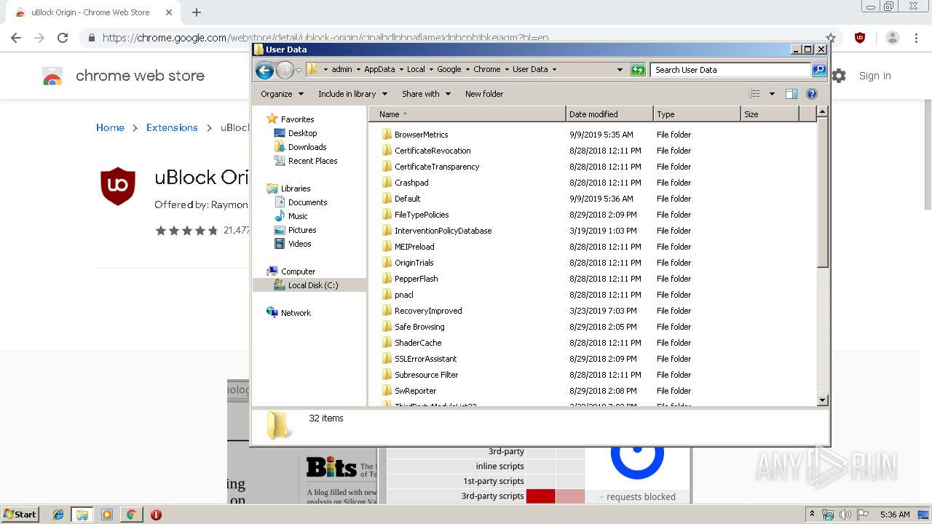Click Google breadcrumb in address bar
The image size is (932, 524).
point(449,70)
